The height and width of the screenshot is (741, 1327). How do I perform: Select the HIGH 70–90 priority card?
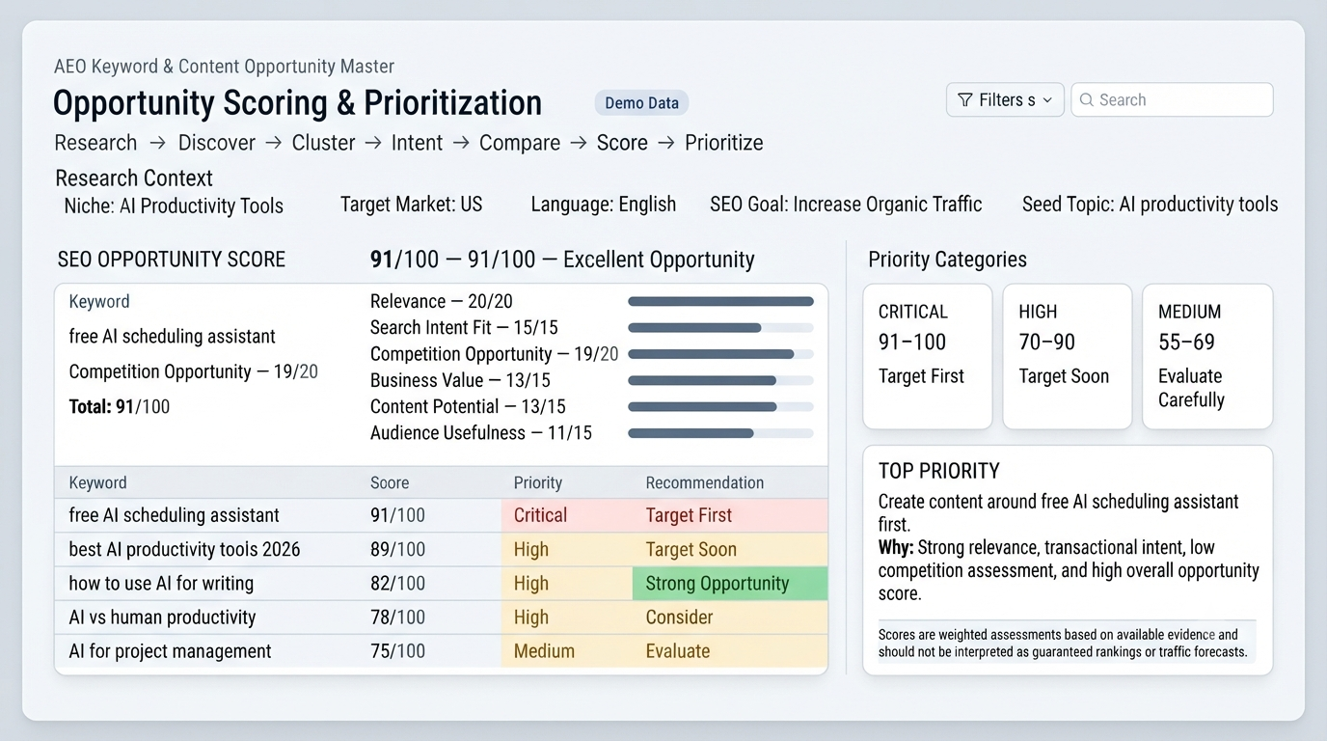point(1067,356)
